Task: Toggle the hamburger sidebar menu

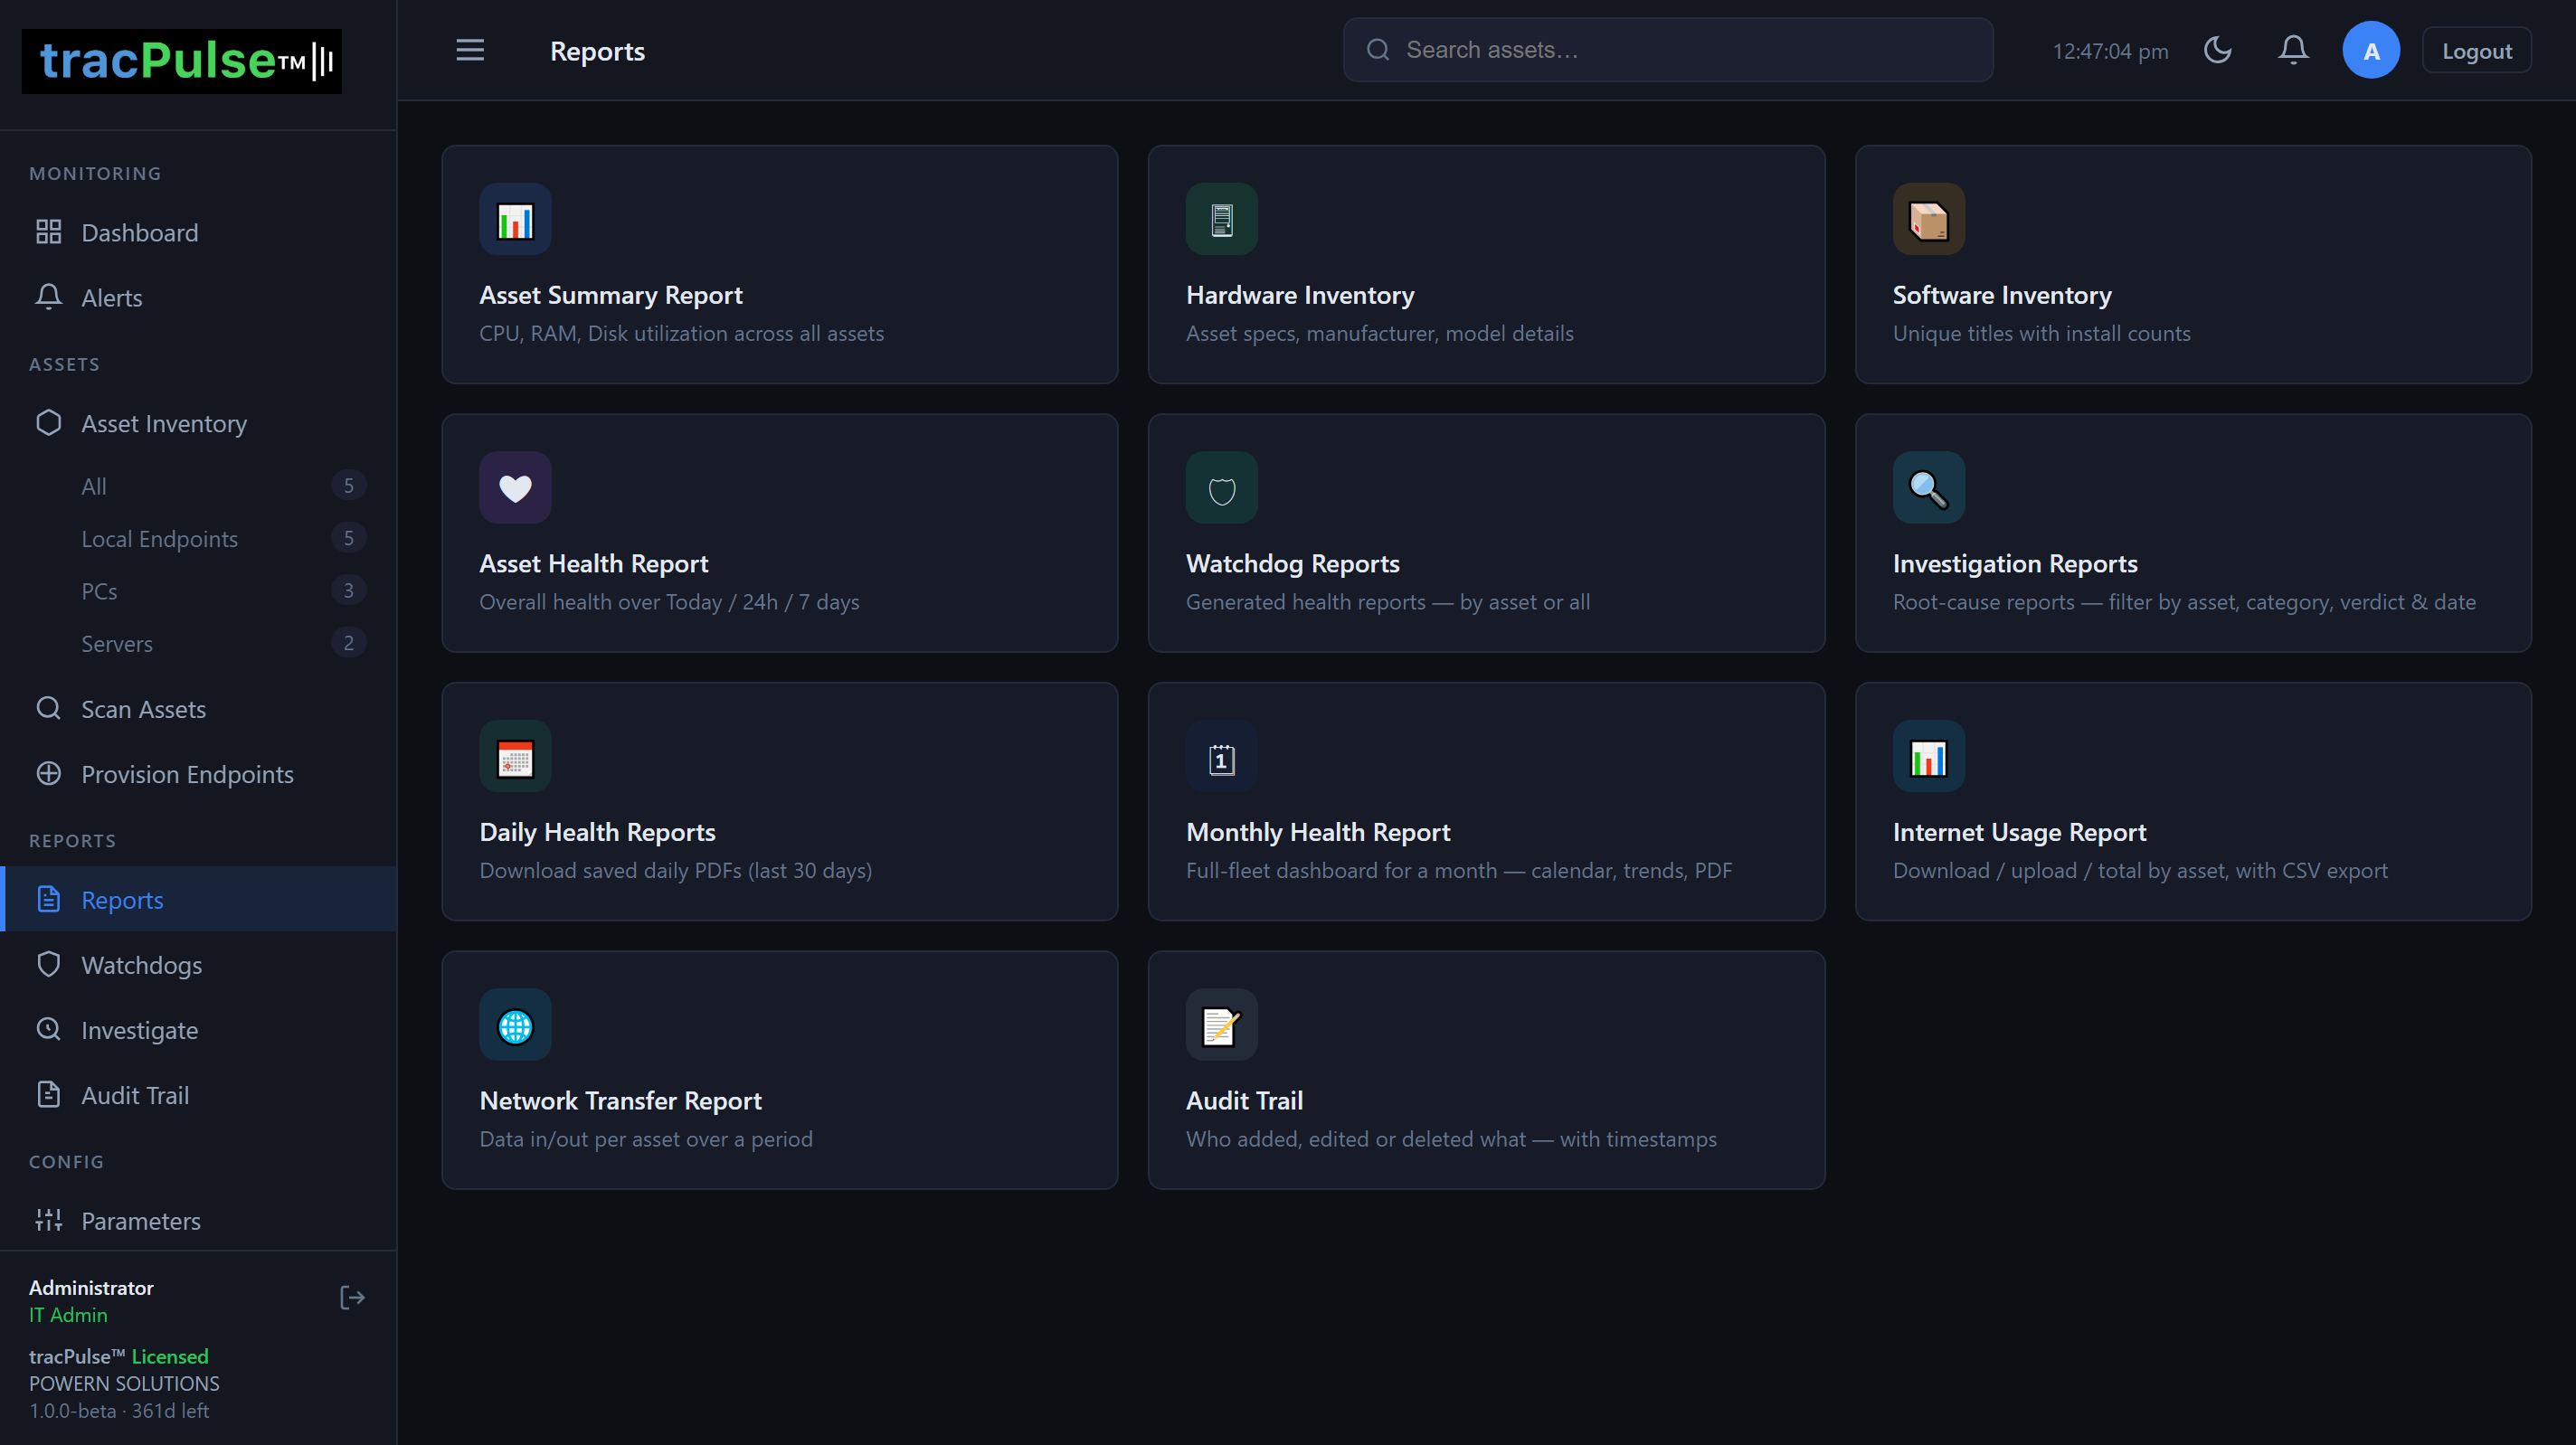Action: 470,50
